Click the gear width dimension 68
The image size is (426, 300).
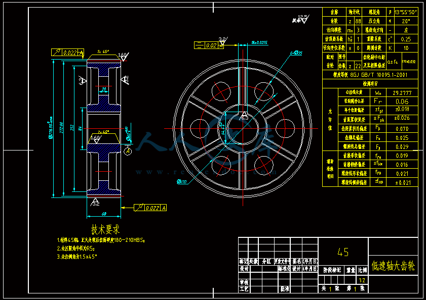point(104,214)
